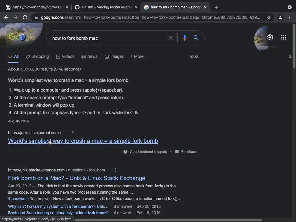Click the snippet date Aug 18, 2014
The width and height of the screenshot is (296, 222).
tap(18, 121)
